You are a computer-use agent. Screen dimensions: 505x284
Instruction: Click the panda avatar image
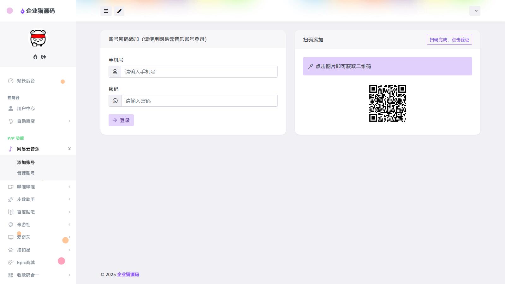[38, 38]
